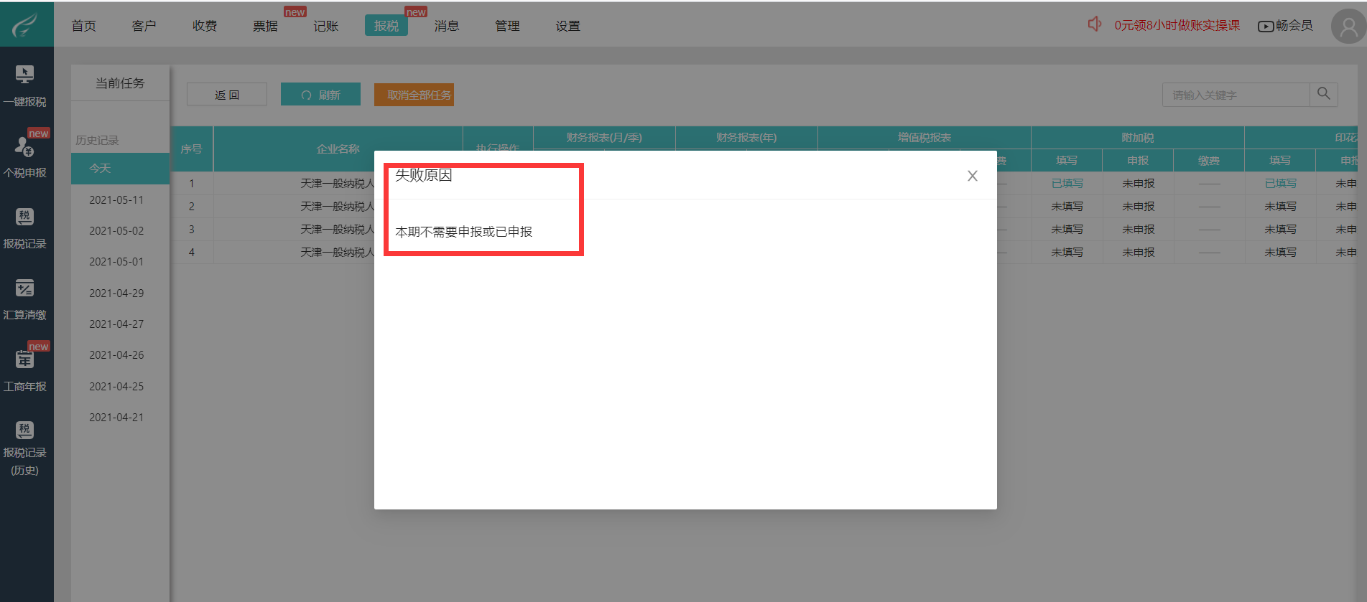Image resolution: width=1367 pixels, height=602 pixels.
Task: Open the 畅会员 link
Action: pos(1285,26)
